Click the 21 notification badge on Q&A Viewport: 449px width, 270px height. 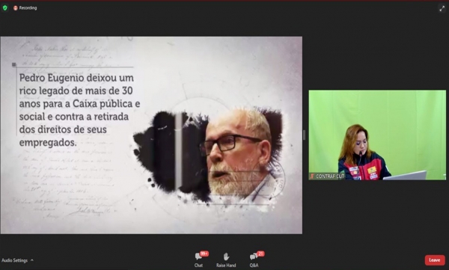pyautogui.click(x=260, y=254)
